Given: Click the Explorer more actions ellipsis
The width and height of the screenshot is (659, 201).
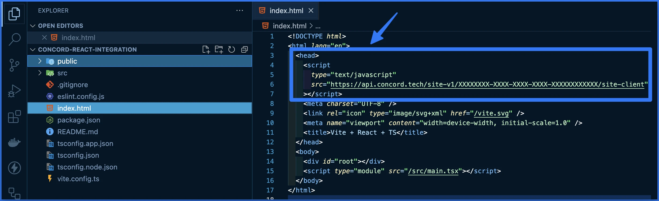Looking at the screenshot, I should click(x=239, y=10).
